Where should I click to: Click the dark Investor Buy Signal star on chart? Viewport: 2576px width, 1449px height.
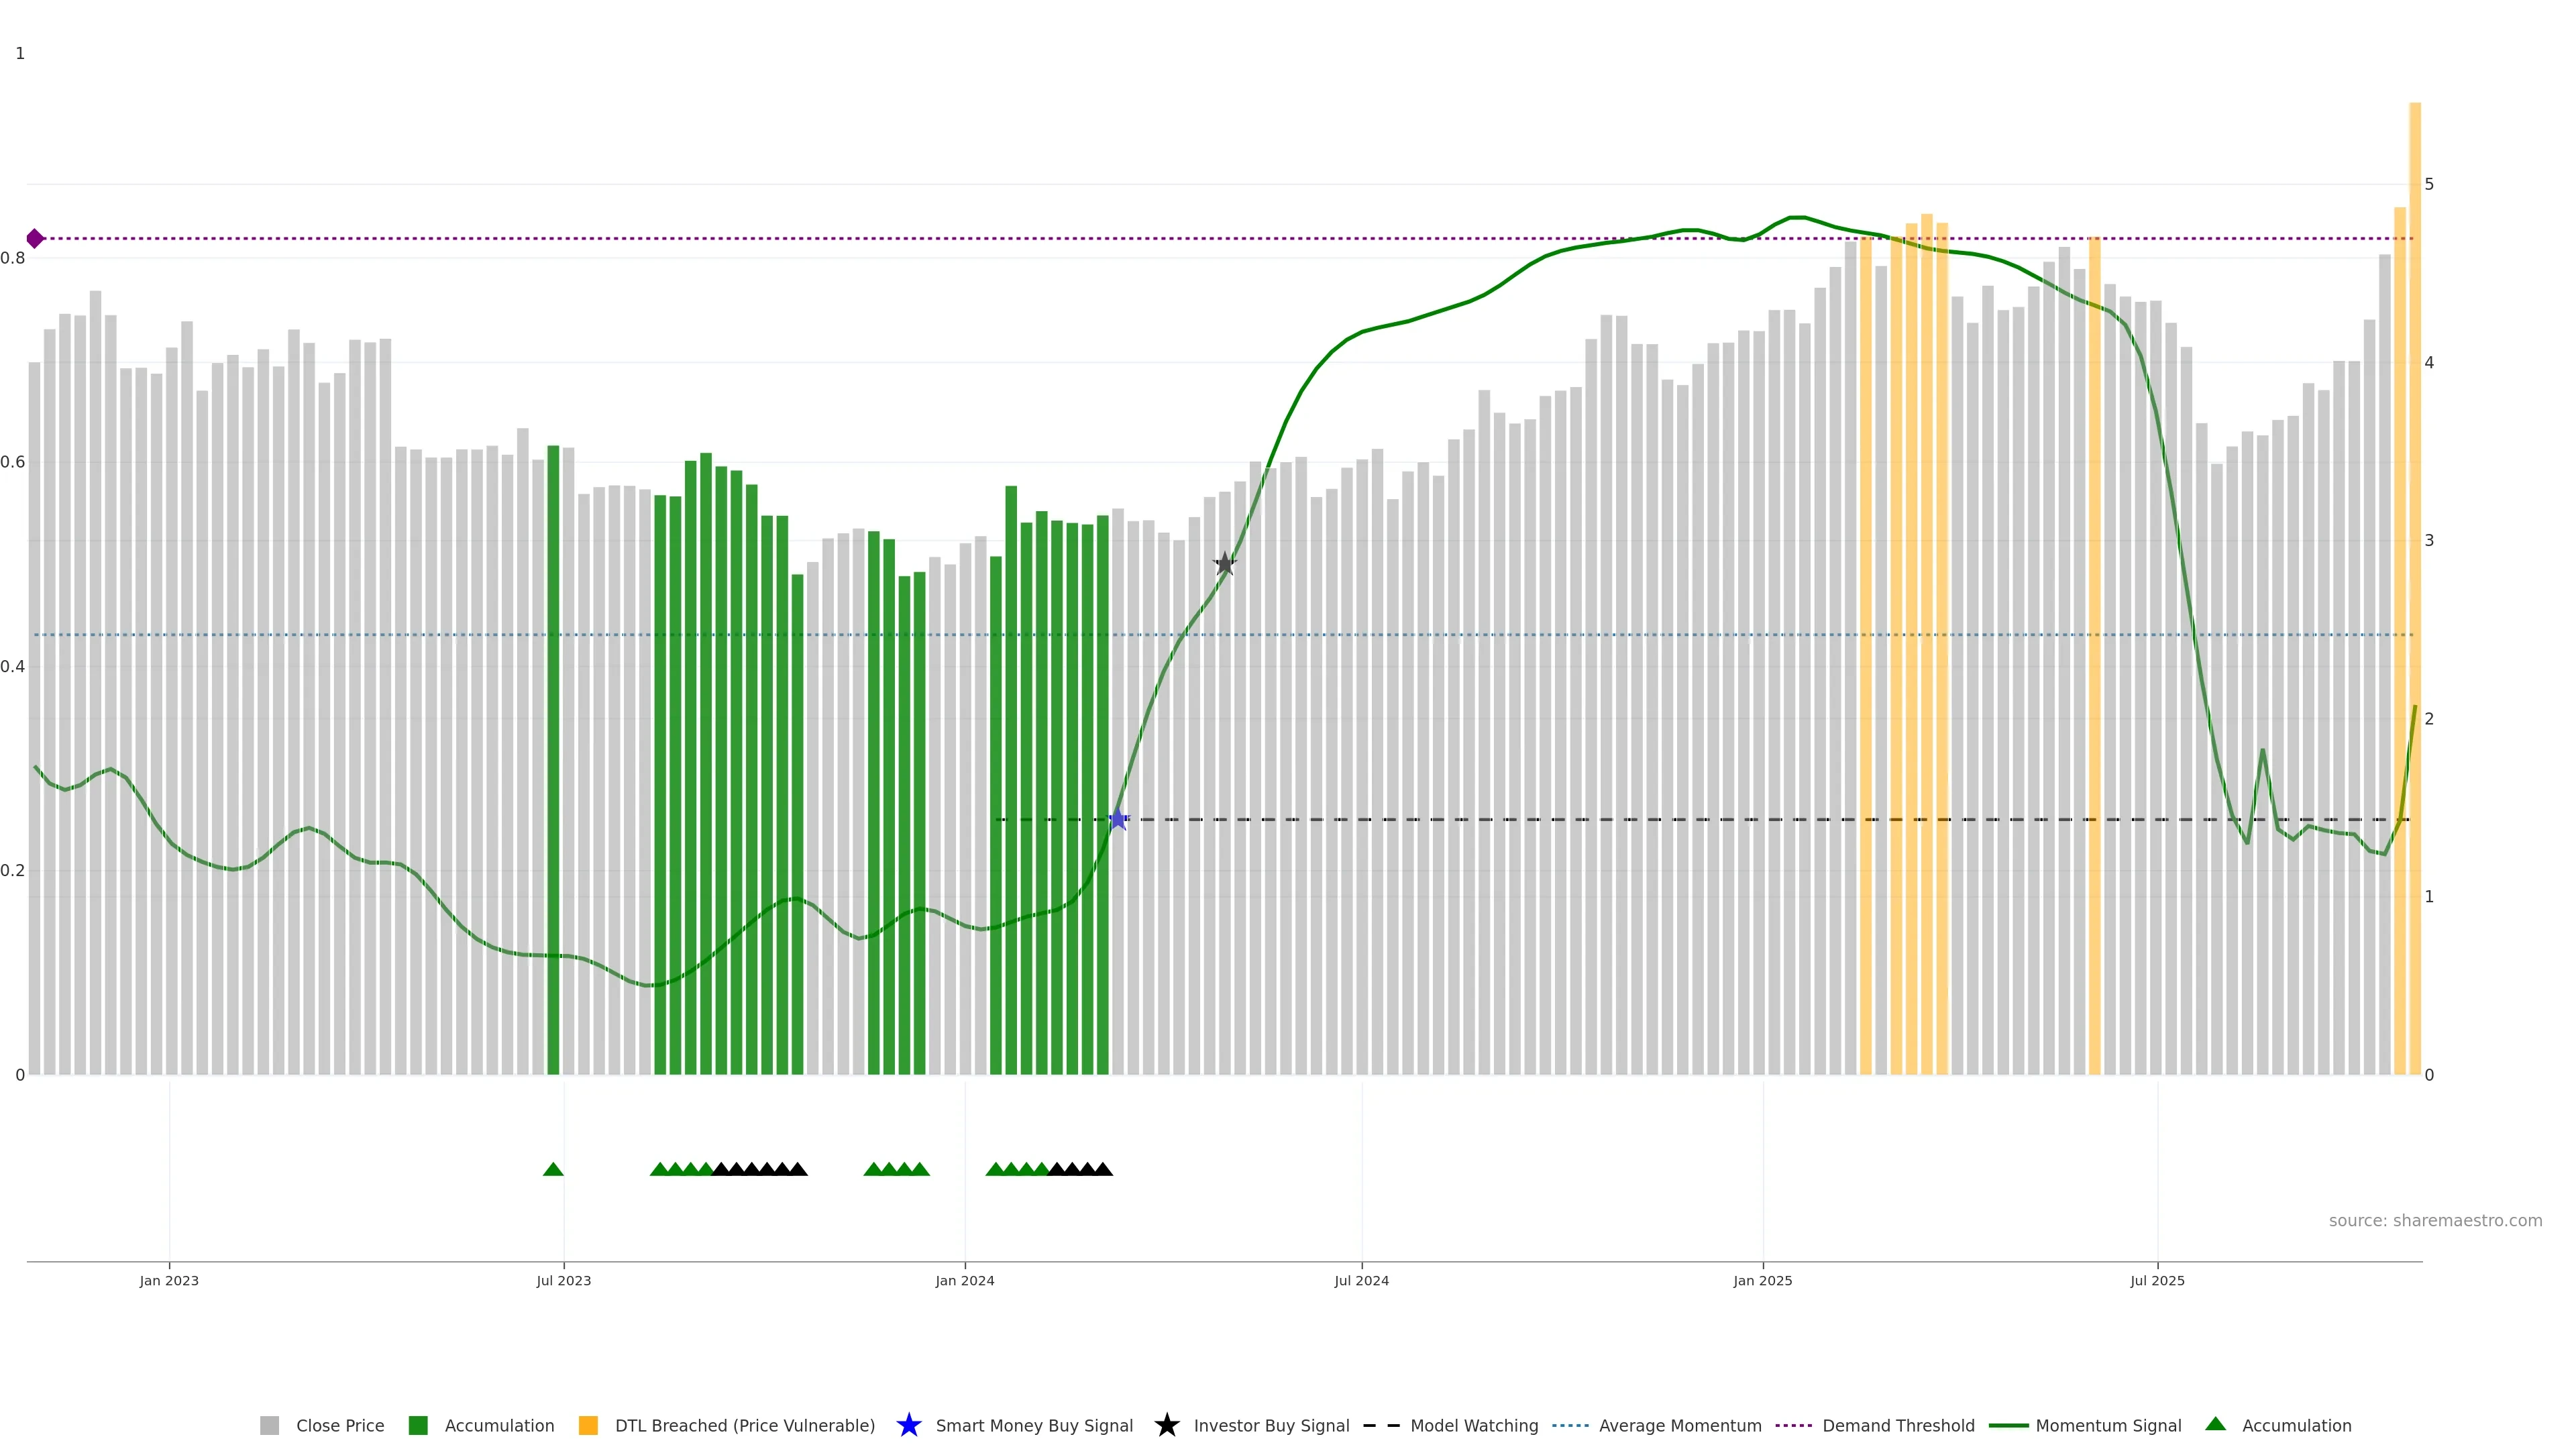coord(1225,564)
